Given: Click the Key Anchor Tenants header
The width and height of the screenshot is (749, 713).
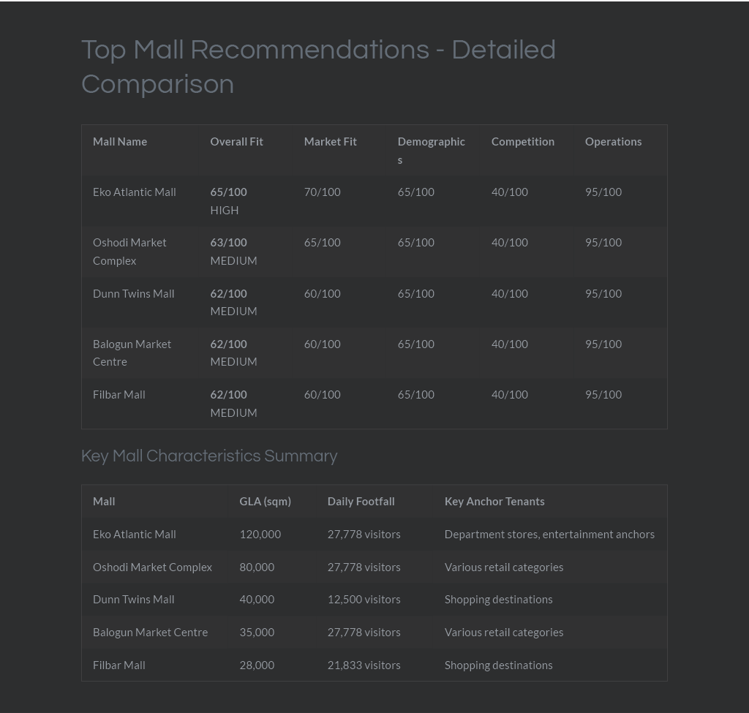Looking at the screenshot, I should (494, 502).
